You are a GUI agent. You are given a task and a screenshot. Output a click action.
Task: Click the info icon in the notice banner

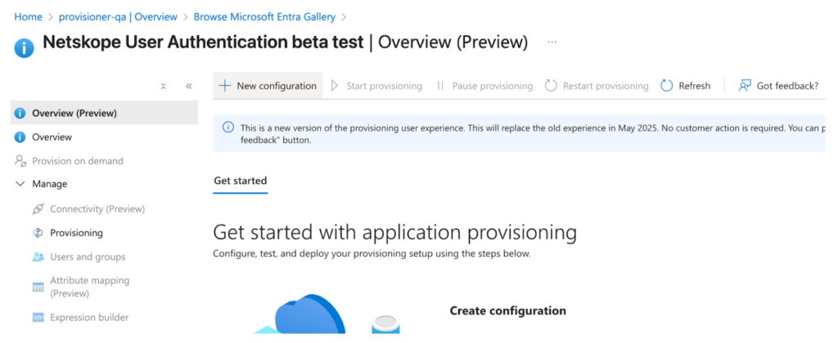click(228, 127)
